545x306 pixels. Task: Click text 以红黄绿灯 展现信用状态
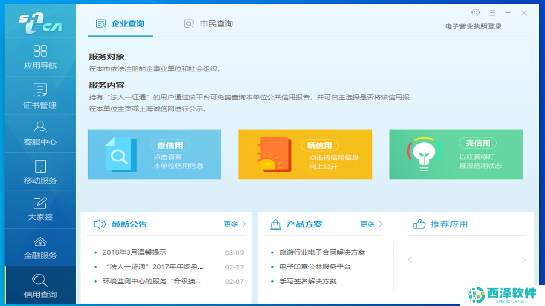coord(480,161)
